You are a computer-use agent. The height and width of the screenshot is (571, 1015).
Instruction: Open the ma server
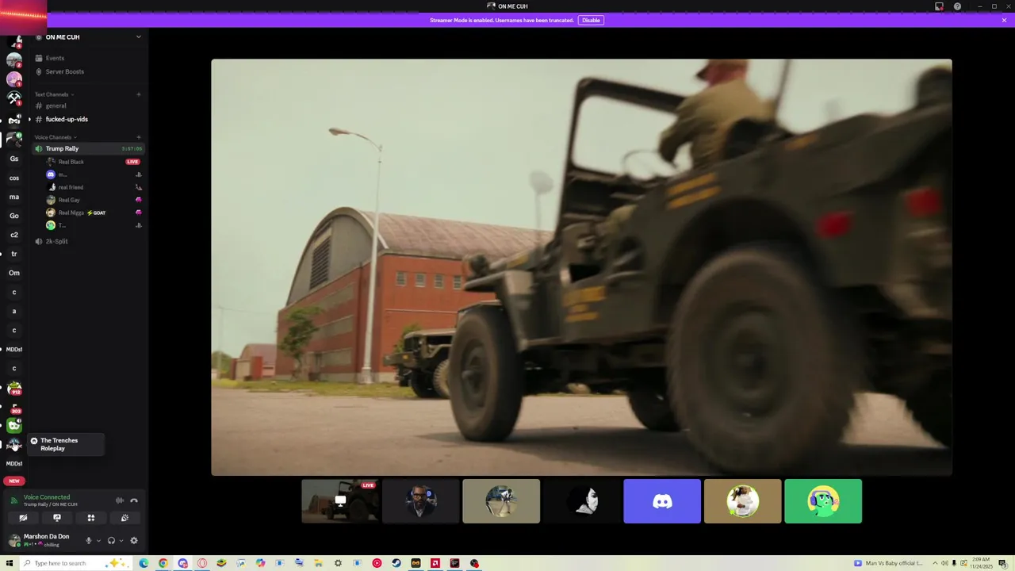[x=14, y=197]
